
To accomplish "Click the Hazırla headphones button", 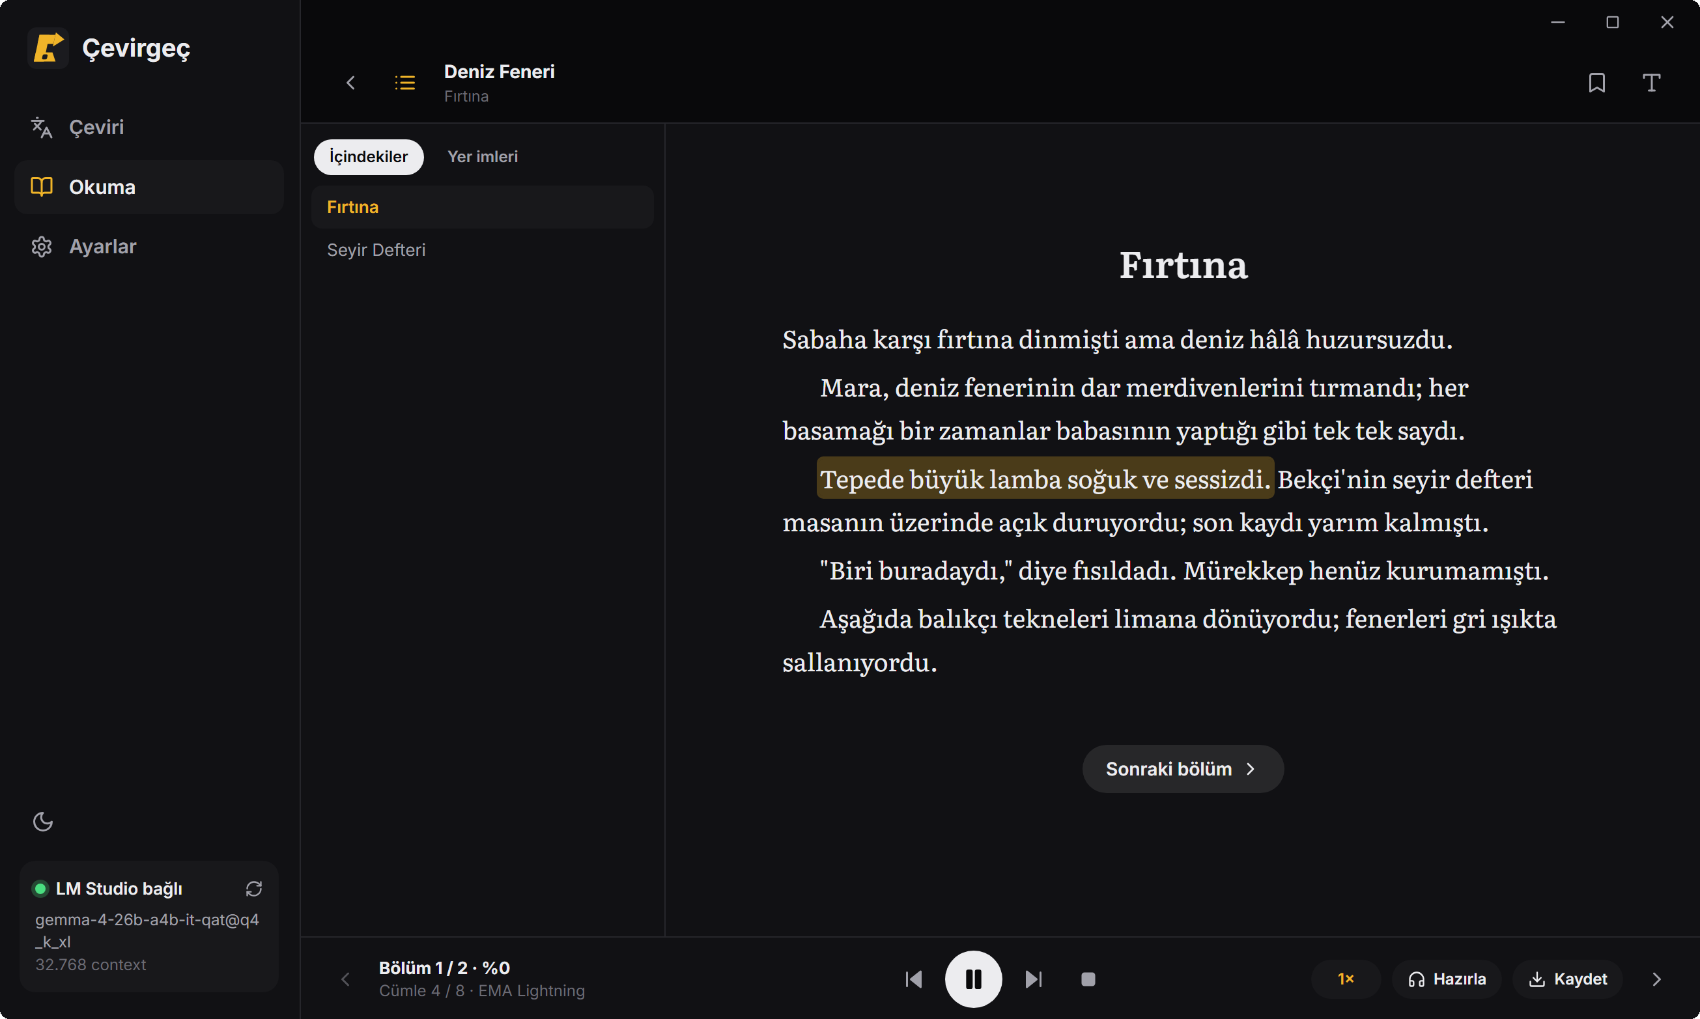I will point(1447,979).
